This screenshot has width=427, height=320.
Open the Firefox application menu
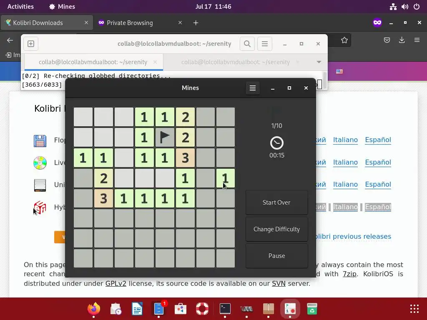click(x=417, y=40)
